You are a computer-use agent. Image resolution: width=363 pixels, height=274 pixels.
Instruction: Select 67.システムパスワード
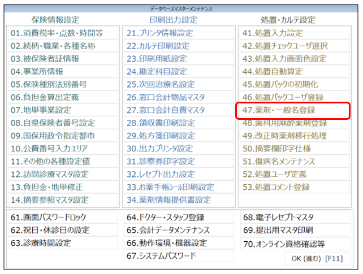click(x=161, y=256)
